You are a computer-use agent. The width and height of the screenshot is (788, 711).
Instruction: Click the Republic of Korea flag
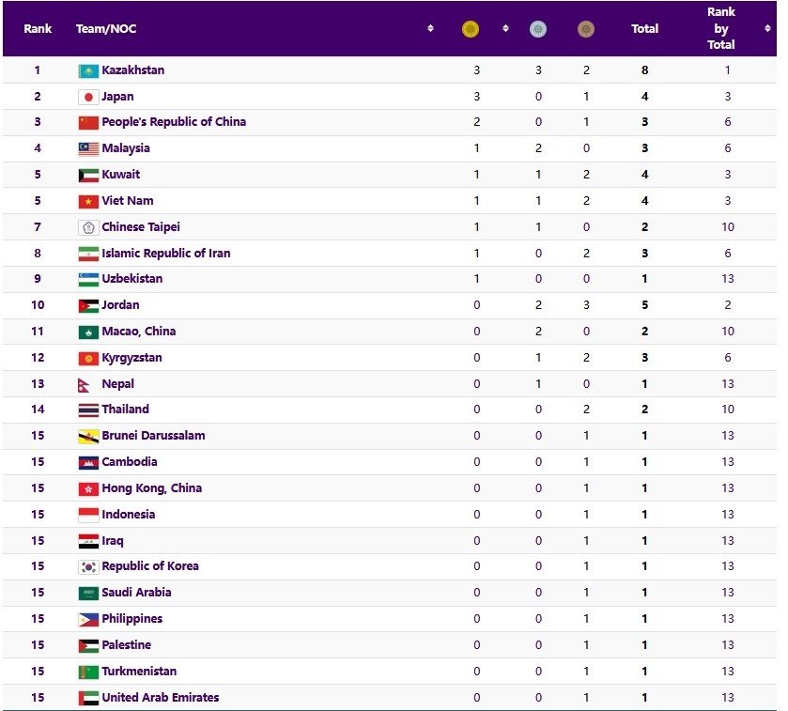click(x=88, y=566)
